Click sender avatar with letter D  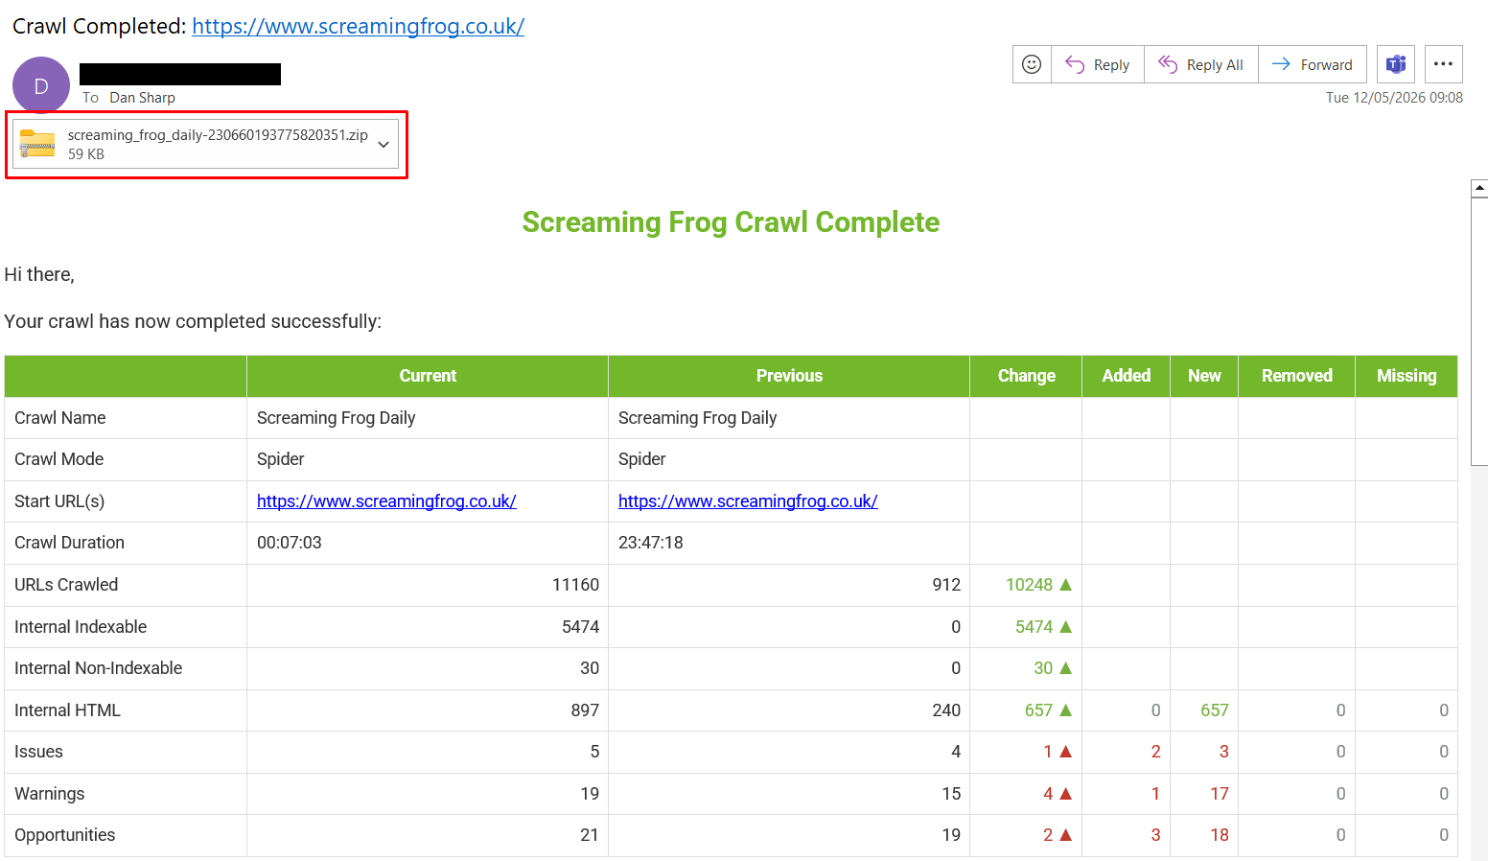(x=41, y=85)
